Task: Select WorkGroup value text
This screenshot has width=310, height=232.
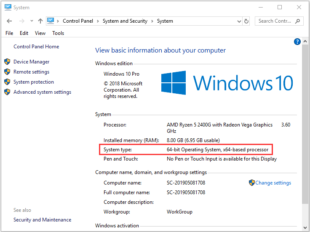Action: click(x=179, y=212)
